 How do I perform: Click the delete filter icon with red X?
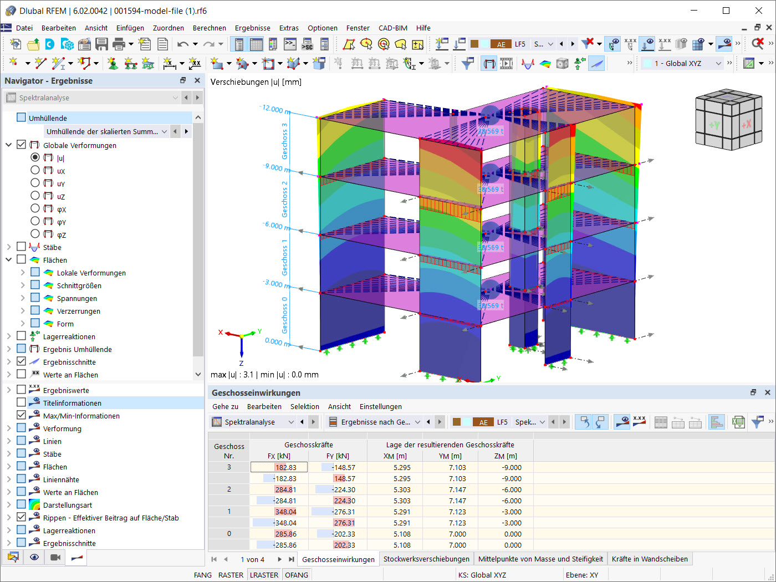point(588,43)
